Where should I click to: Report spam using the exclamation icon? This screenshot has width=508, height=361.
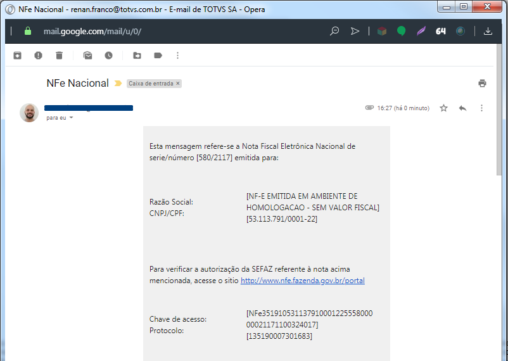pos(38,55)
